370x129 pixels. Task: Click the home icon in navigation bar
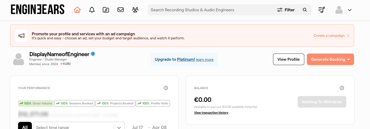click(x=77, y=10)
